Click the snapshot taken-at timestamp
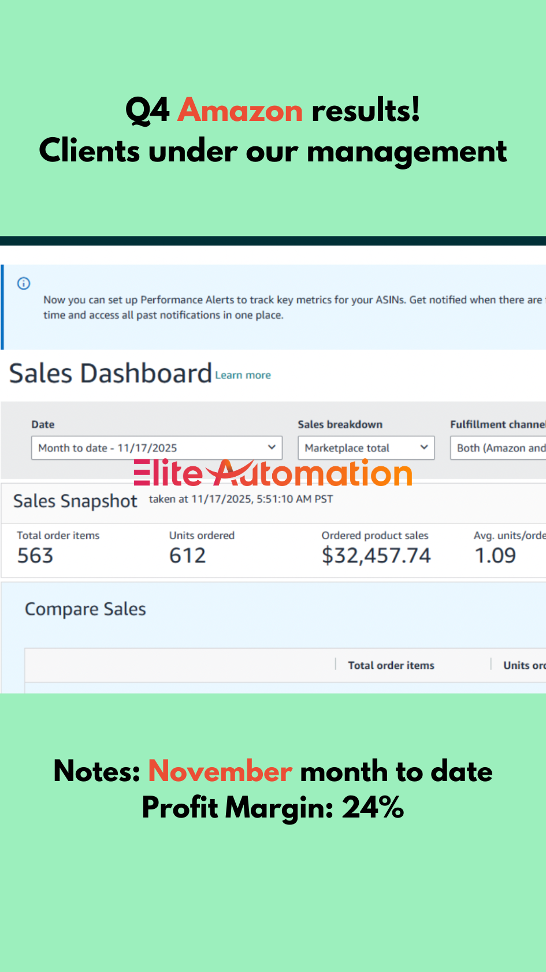Viewport: 546px width, 972px height. click(241, 499)
